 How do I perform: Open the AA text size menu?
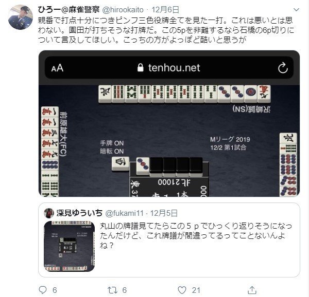click(57, 68)
